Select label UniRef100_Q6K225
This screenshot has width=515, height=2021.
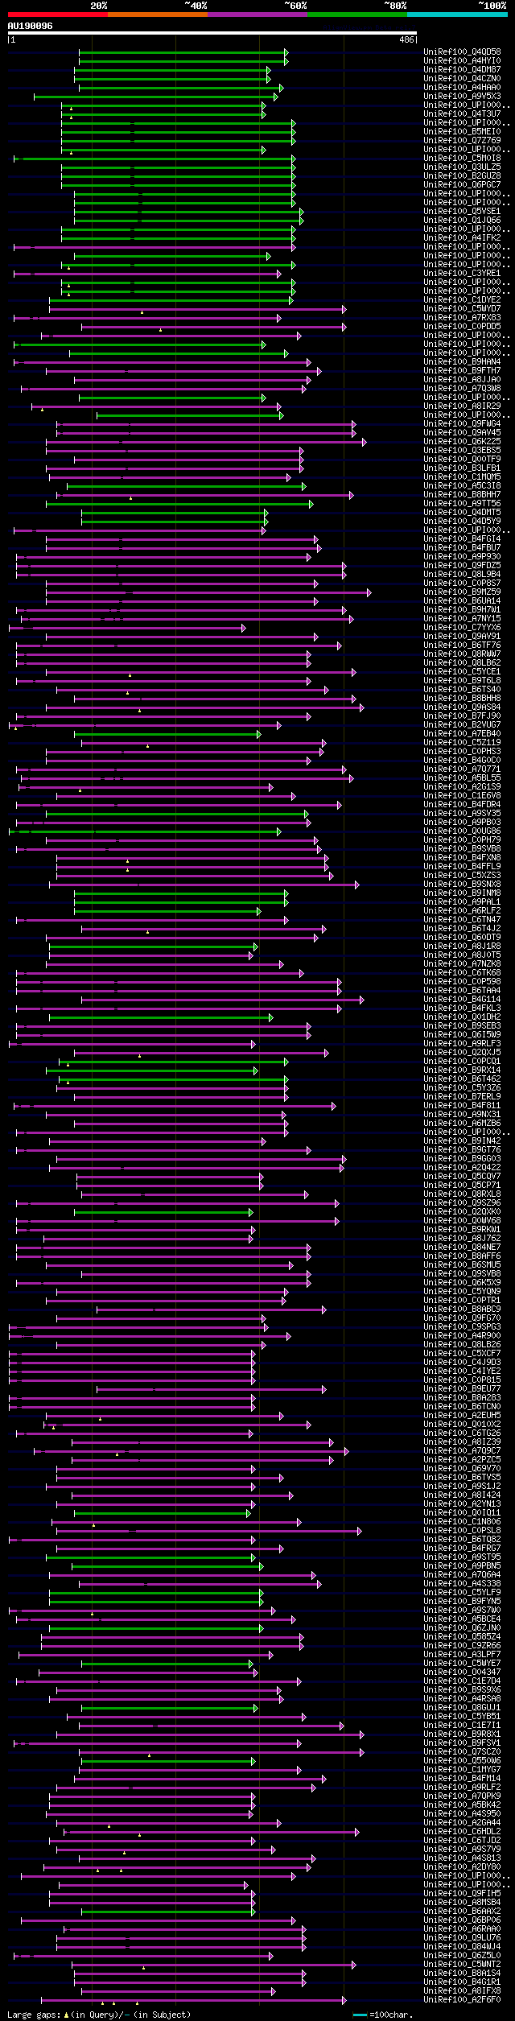point(462,442)
